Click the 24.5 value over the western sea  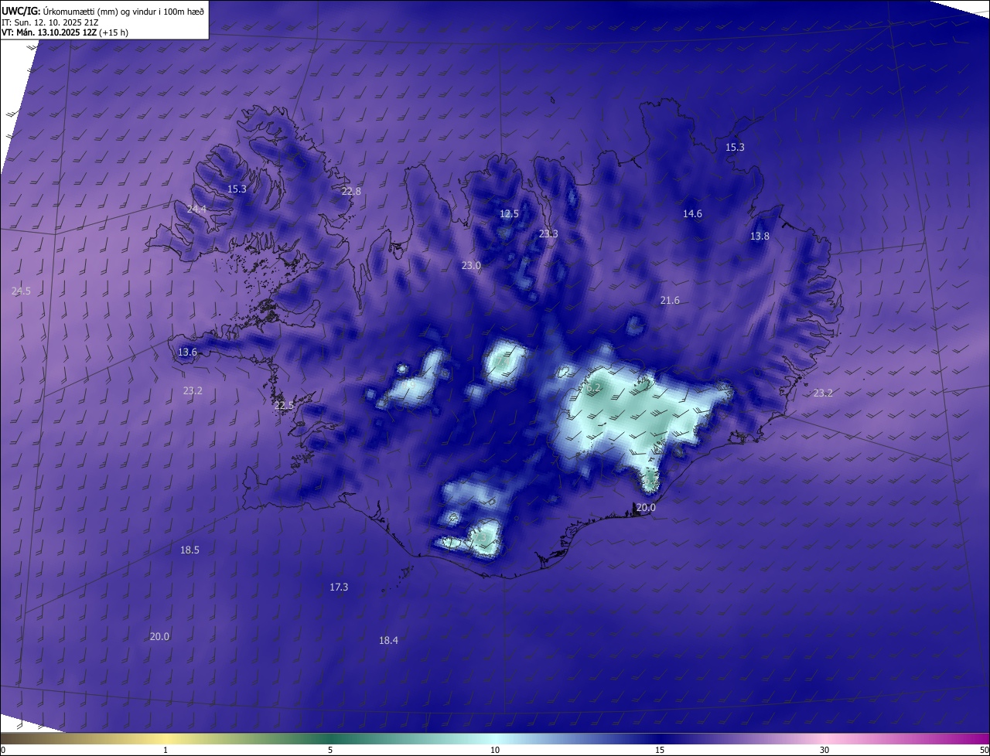pyautogui.click(x=21, y=291)
